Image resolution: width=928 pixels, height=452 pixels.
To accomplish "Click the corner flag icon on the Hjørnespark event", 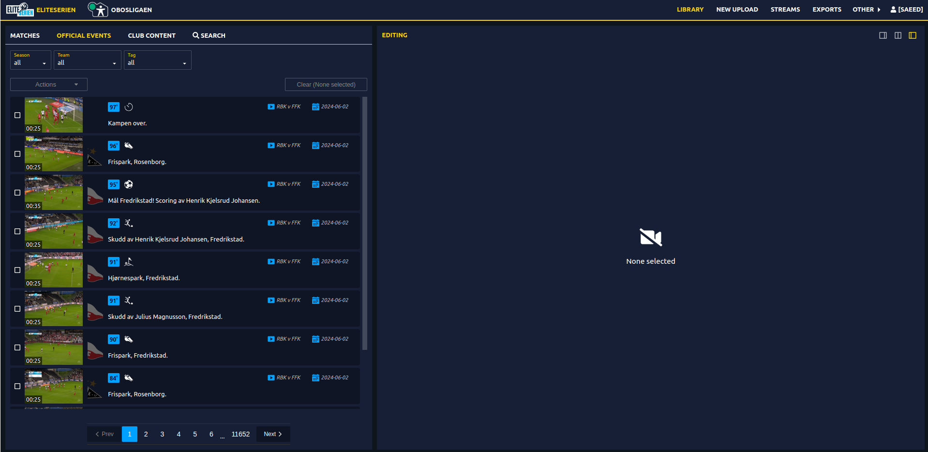I will point(128,262).
